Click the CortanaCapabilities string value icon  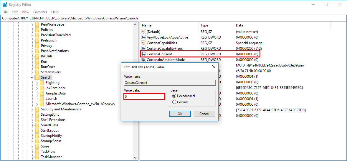[144, 43]
